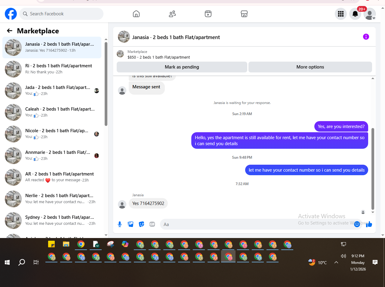The width and height of the screenshot is (385, 287).
Task: Click the attach photo icon in composer
Action: [x=131, y=224]
